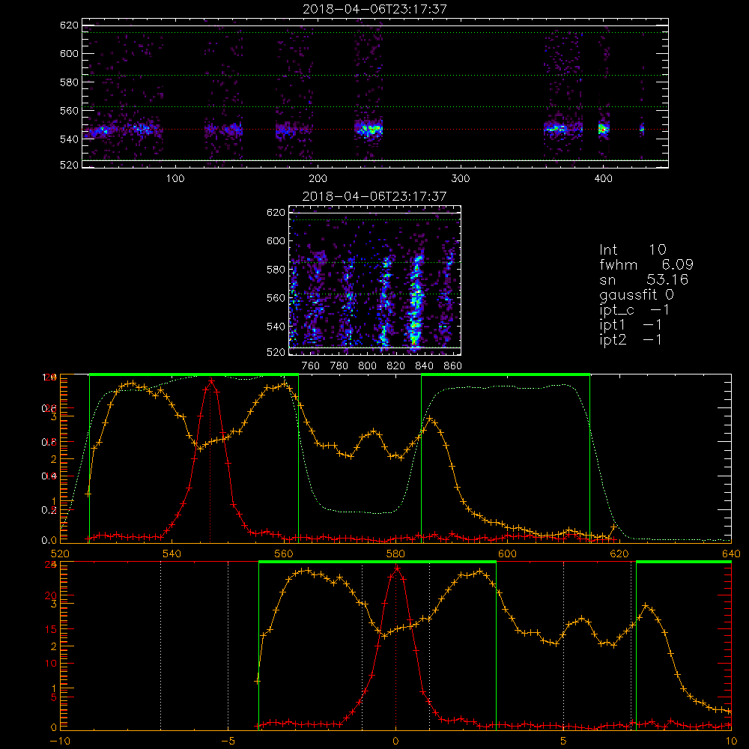Image resolution: width=749 pixels, height=749 pixels.
Task: Click x-axis label 580 on the profile plot
Action: pyautogui.click(x=395, y=554)
